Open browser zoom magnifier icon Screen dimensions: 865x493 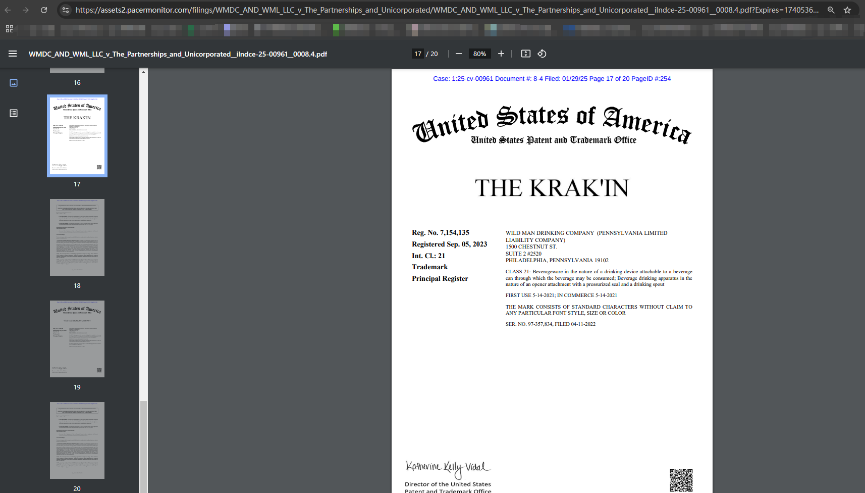coord(831,10)
